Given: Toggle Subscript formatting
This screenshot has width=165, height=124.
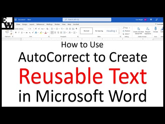Looking at the screenshot, I should pyautogui.click(x=30, y=33).
